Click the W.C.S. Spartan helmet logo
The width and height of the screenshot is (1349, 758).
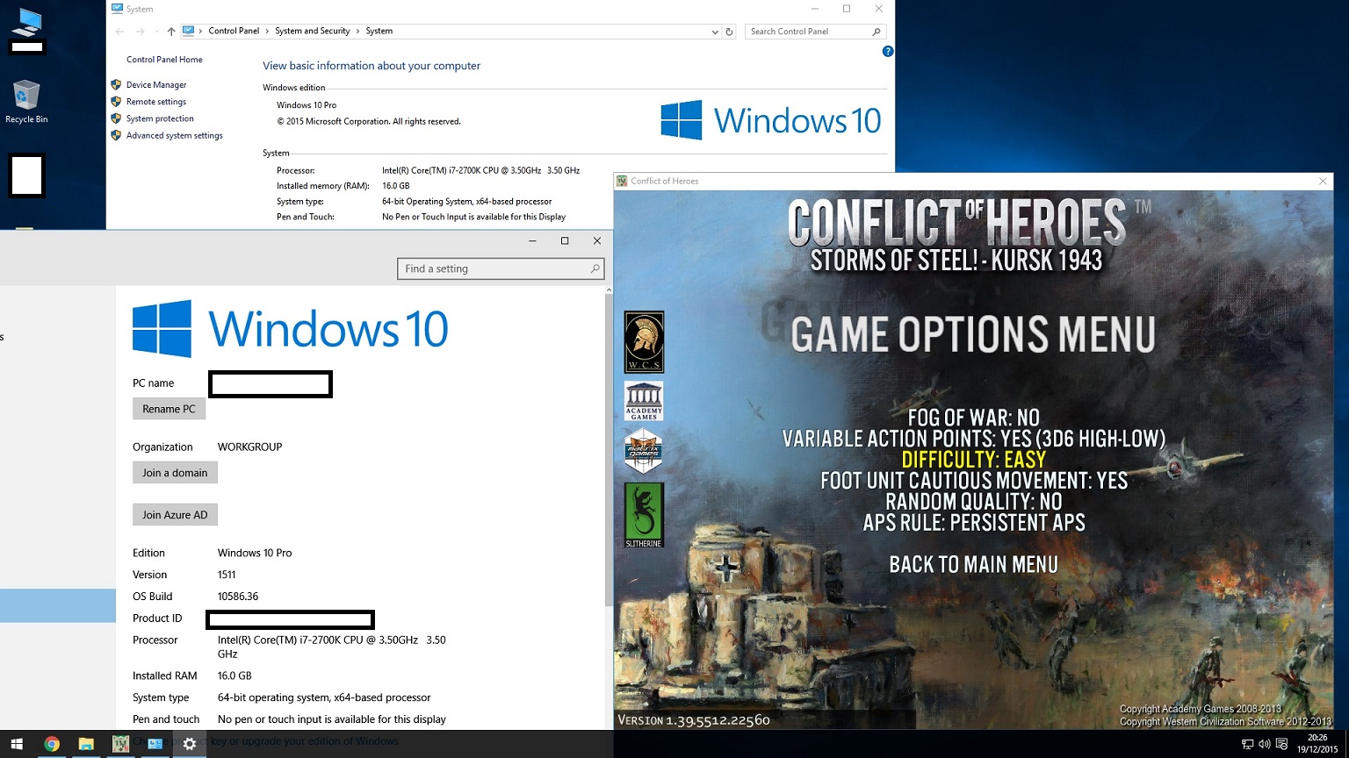pos(644,342)
